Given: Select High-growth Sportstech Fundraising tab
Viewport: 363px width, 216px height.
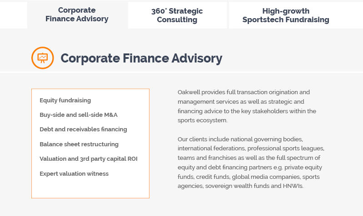Looking at the screenshot, I should point(286,15).
